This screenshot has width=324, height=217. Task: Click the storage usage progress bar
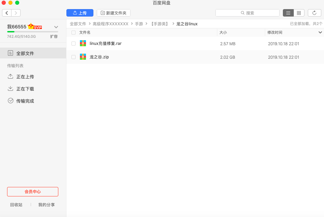click(x=32, y=32)
